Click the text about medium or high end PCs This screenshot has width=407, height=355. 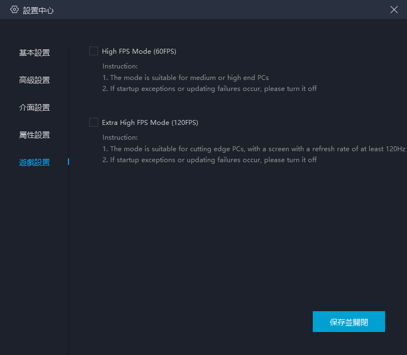(x=186, y=78)
